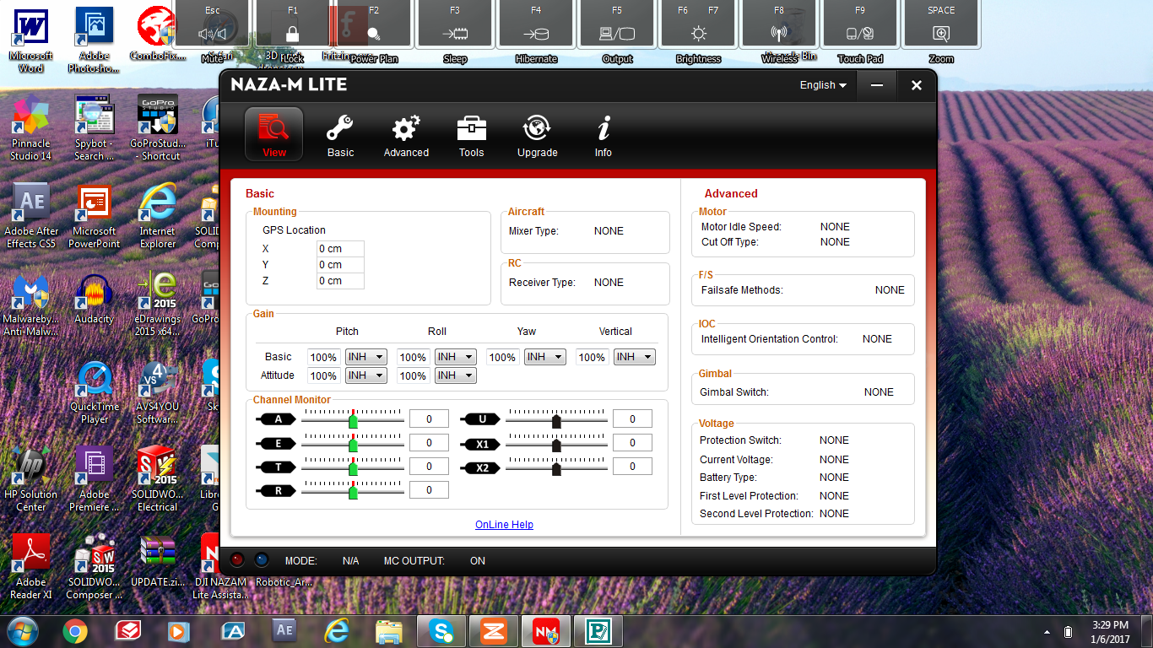Expand Attitude Pitch INH dropdown
The image size is (1153, 648).
click(365, 375)
